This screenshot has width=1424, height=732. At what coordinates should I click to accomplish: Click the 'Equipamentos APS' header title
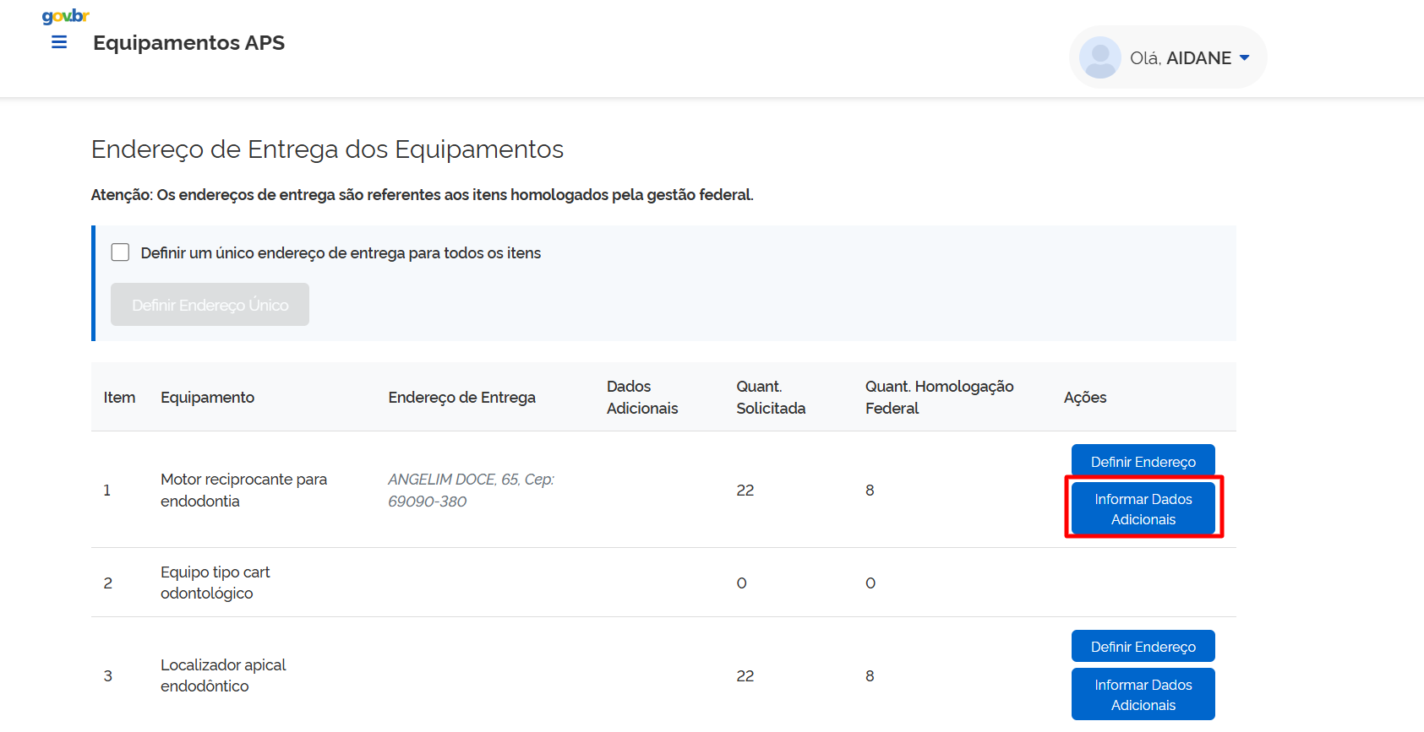(188, 43)
